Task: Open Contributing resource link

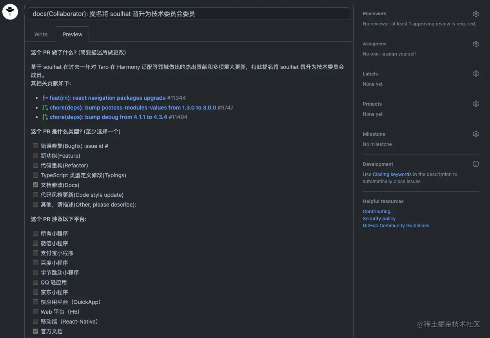Action: tap(376, 212)
